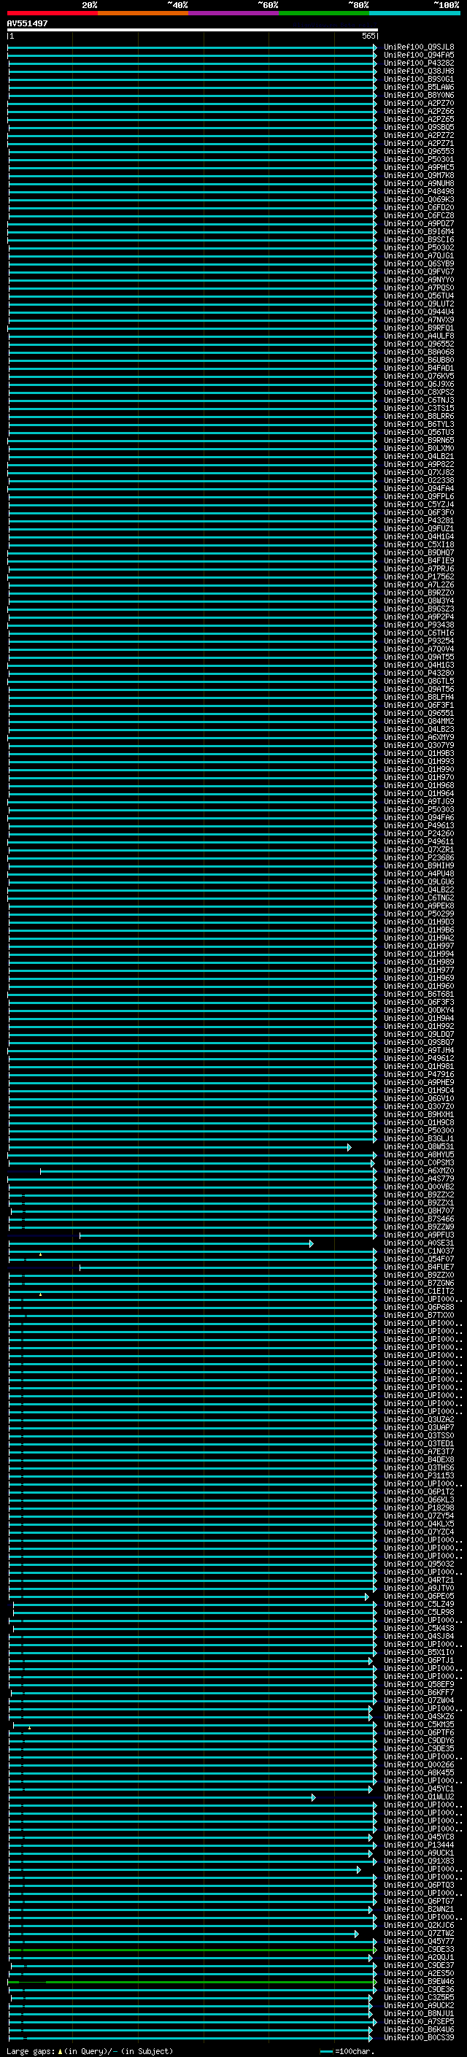
Task: Open hit UniRef100_Q9SJL8
Action: coord(419,47)
